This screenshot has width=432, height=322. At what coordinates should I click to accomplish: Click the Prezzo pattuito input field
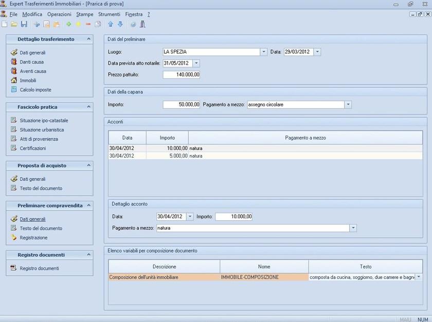[181, 75]
